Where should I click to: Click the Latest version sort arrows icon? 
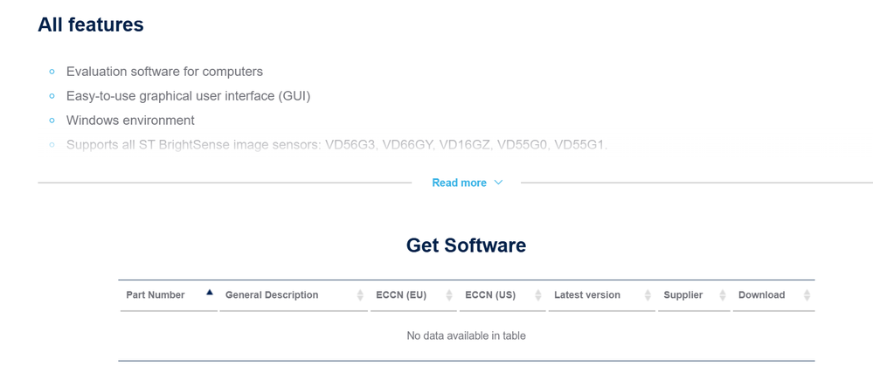click(x=648, y=295)
